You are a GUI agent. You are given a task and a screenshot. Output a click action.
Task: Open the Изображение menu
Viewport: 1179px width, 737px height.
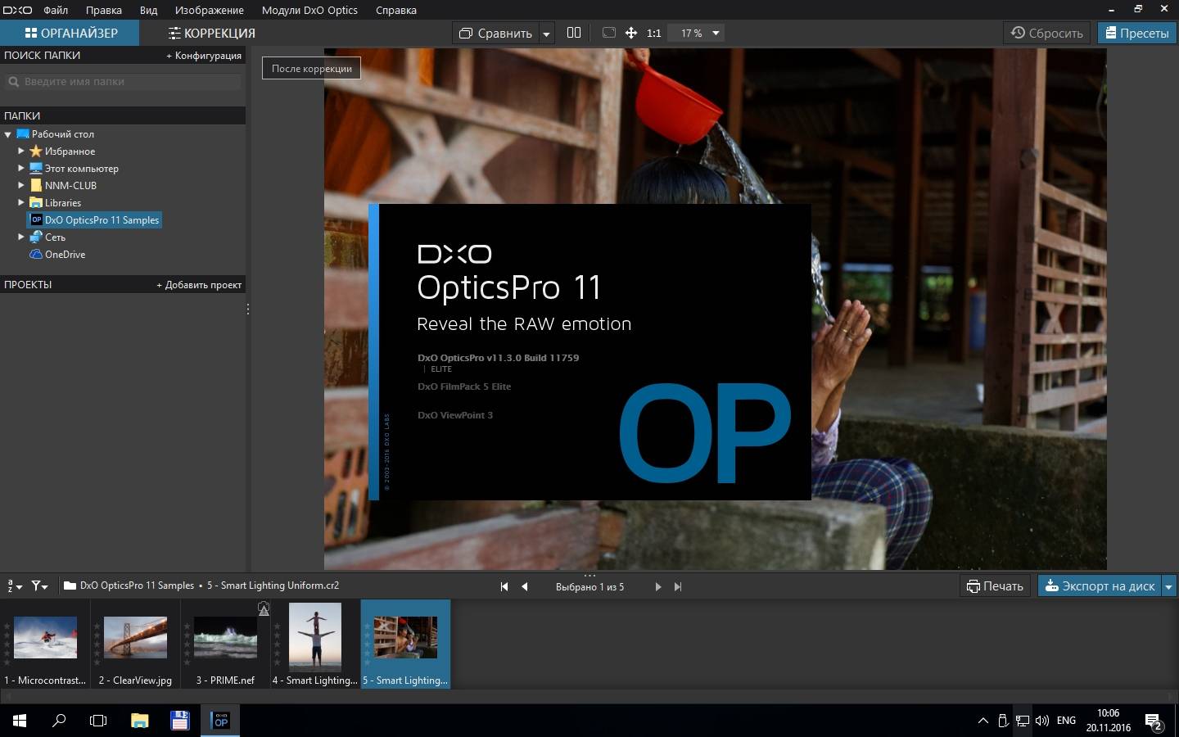[209, 10]
